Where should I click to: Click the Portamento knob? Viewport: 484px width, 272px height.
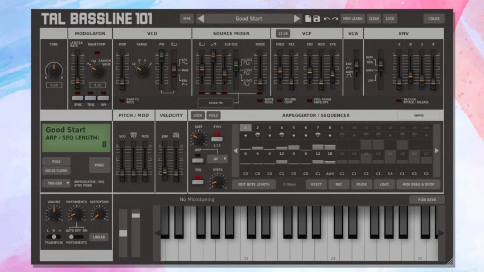click(x=76, y=213)
